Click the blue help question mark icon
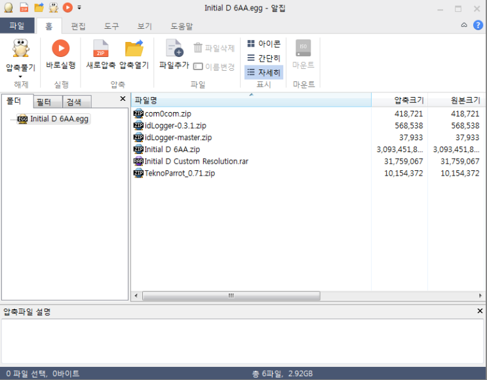Viewport: 487px width, 380px height. click(x=478, y=25)
